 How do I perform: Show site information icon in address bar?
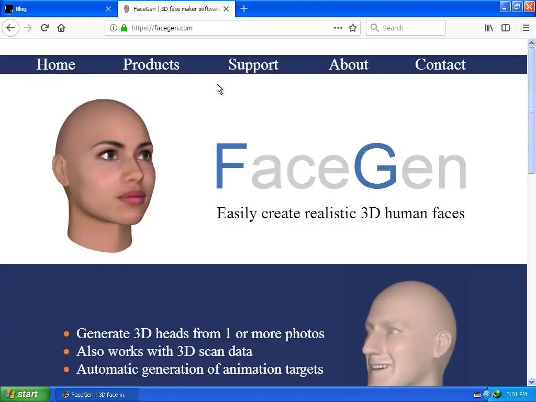(114, 28)
